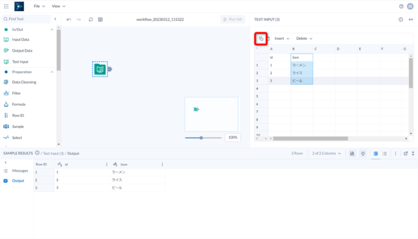Screen dimensions: 418x239
Task: Click the undo arrow icon
Action: (69, 20)
